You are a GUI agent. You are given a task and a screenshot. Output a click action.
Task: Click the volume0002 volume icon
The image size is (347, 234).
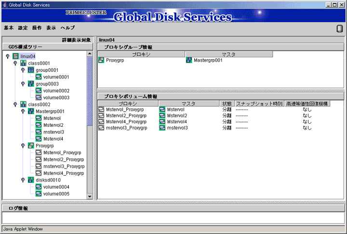[39, 91]
